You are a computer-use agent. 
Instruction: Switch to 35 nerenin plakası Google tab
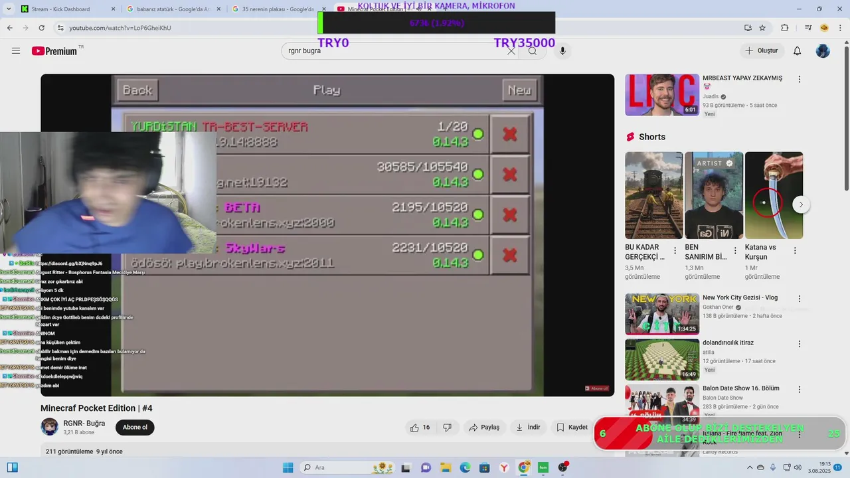point(278,9)
